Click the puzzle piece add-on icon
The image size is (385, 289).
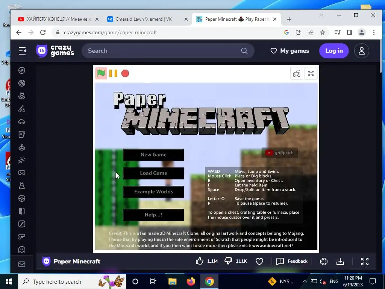tap(324, 261)
